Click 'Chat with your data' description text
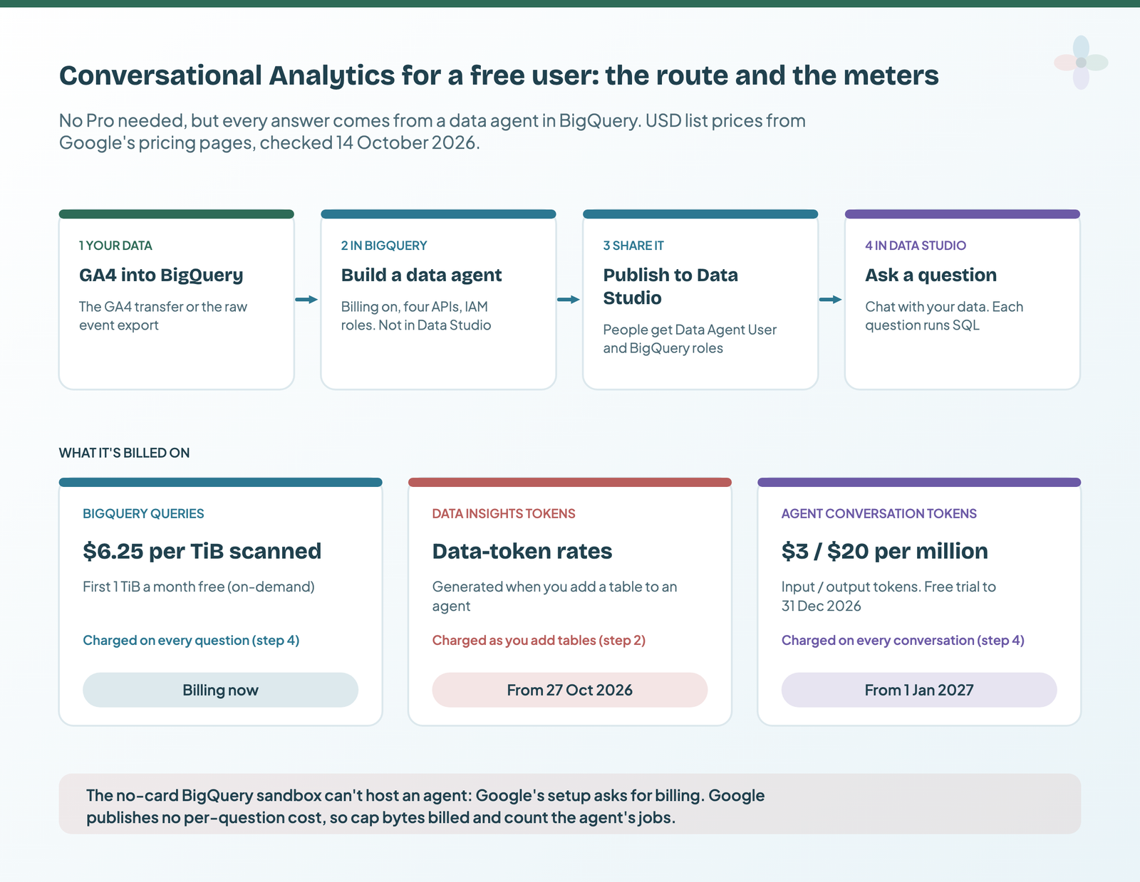This screenshot has width=1140, height=882. coord(944,316)
